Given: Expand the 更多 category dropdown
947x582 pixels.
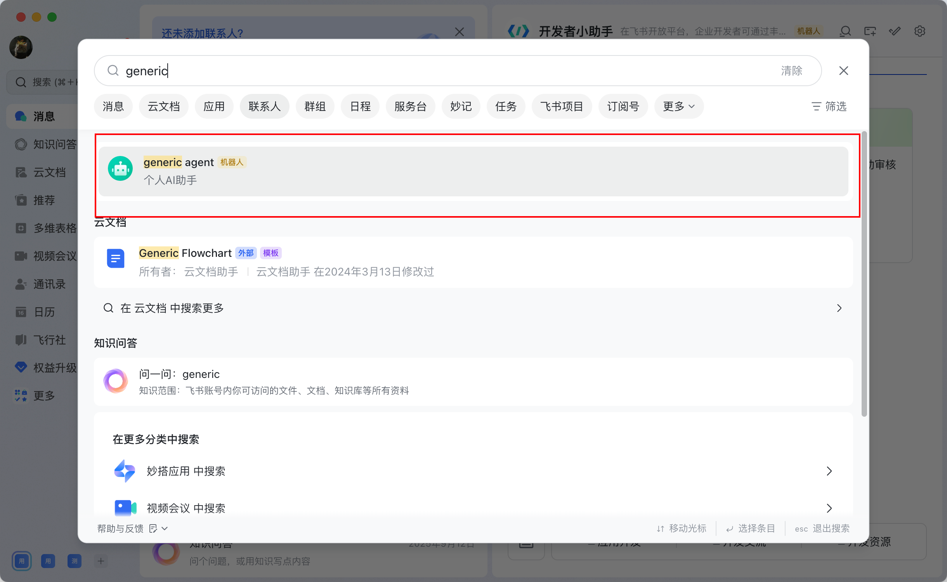Looking at the screenshot, I should click(678, 106).
